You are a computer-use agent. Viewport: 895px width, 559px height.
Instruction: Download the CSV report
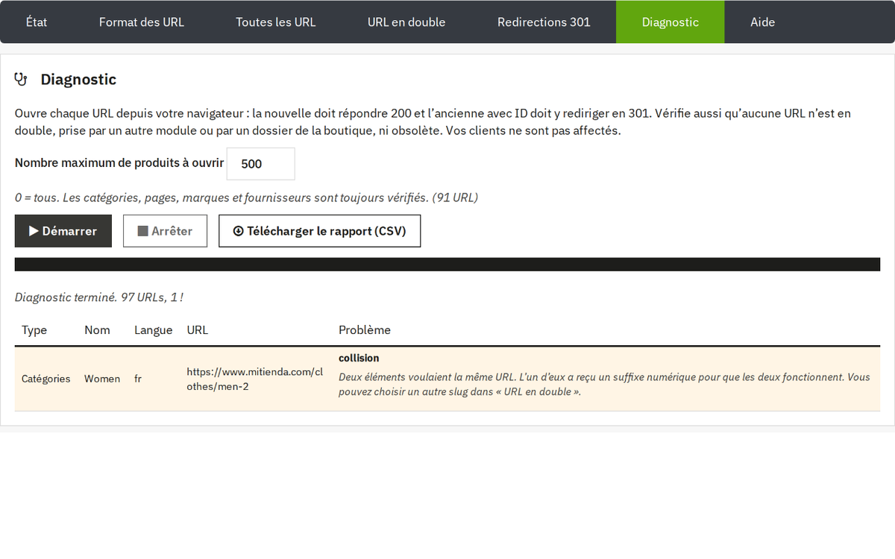319,231
